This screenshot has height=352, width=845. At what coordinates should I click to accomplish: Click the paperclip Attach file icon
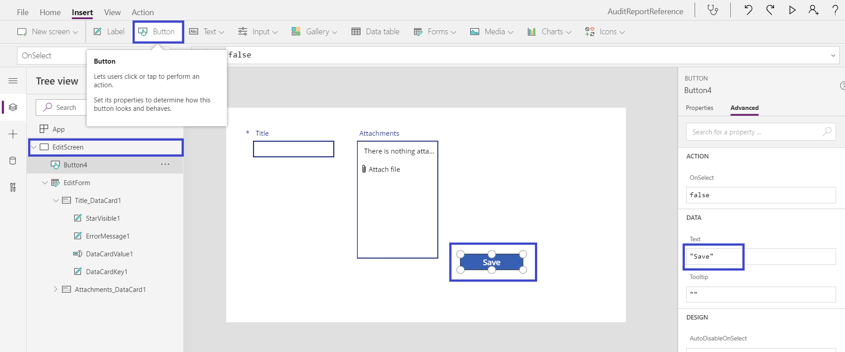(364, 169)
